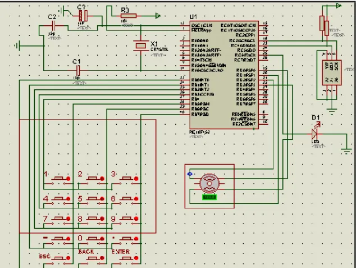The image size is (356, 268).
Task: Toggle the red latch dot on keypad button 5
Action: (102, 199)
